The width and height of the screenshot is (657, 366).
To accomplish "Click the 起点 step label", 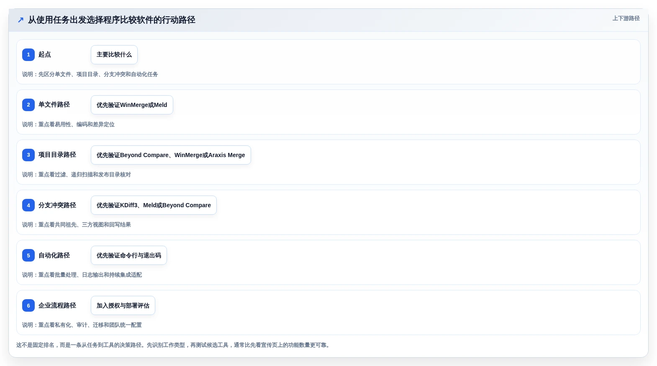I will pyautogui.click(x=45, y=54).
